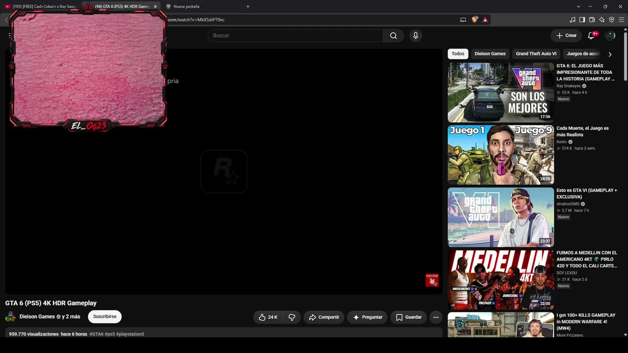Filter by Dieison Games chip
This screenshot has width=628, height=353.
pos(490,54)
